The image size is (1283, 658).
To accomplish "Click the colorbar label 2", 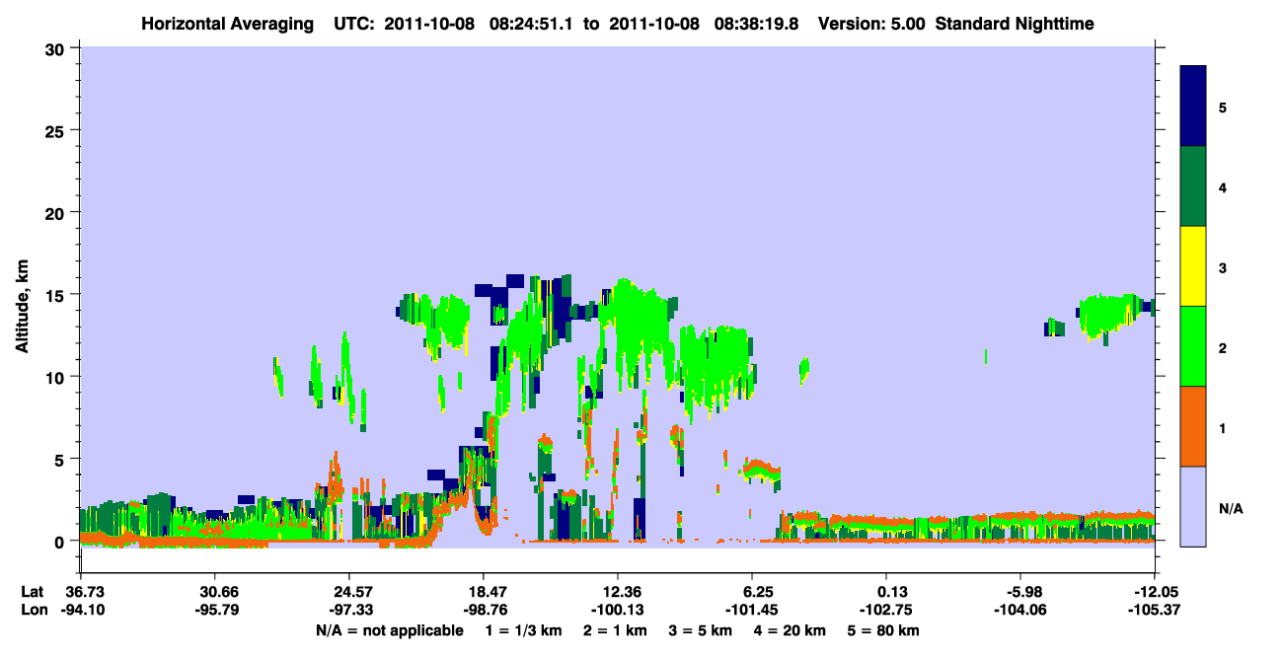I will click(1222, 346).
